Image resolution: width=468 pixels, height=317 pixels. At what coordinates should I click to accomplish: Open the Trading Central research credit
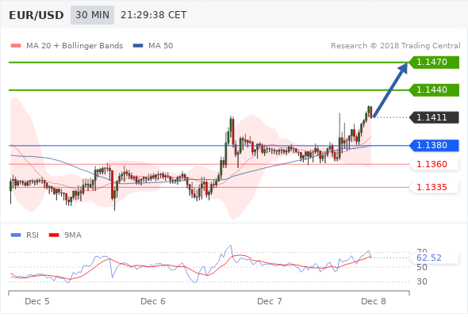[396, 46]
